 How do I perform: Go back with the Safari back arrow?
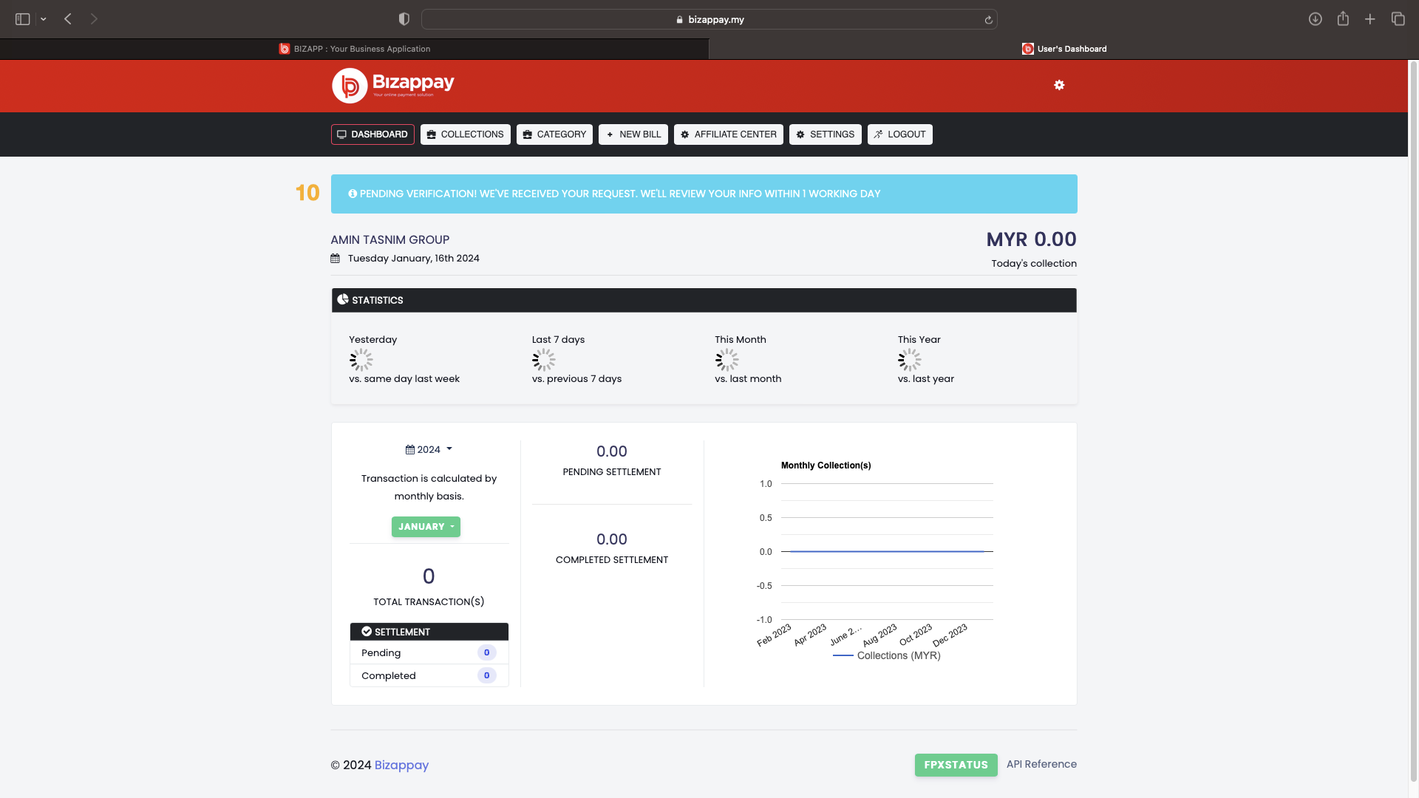tap(68, 19)
